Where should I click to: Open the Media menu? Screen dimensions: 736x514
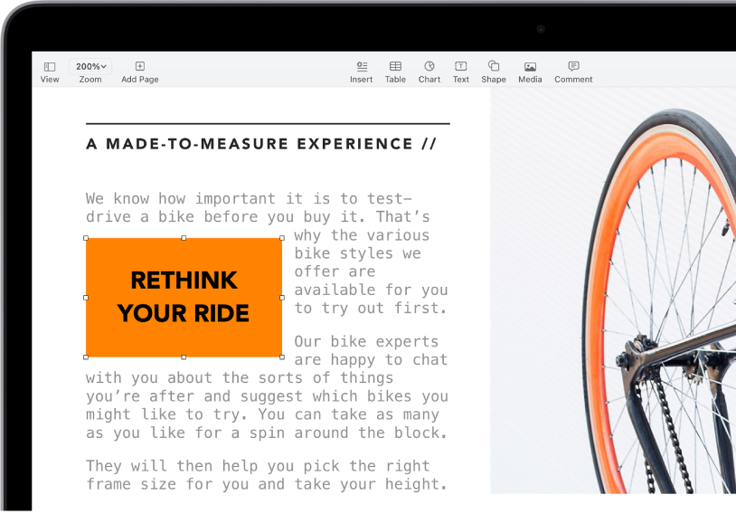(530, 67)
